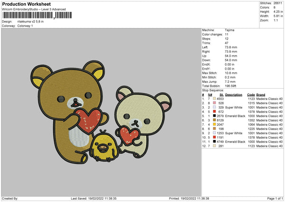Select the Super White swatch in stop 9
The image size is (285, 202).
click(x=214, y=133)
